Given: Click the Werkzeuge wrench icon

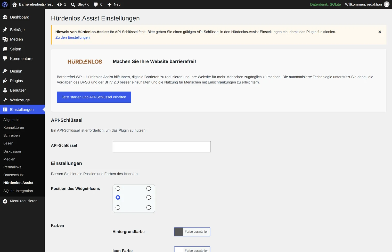Looking at the screenshot, I should pyautogui.click(x=5, y=100).
